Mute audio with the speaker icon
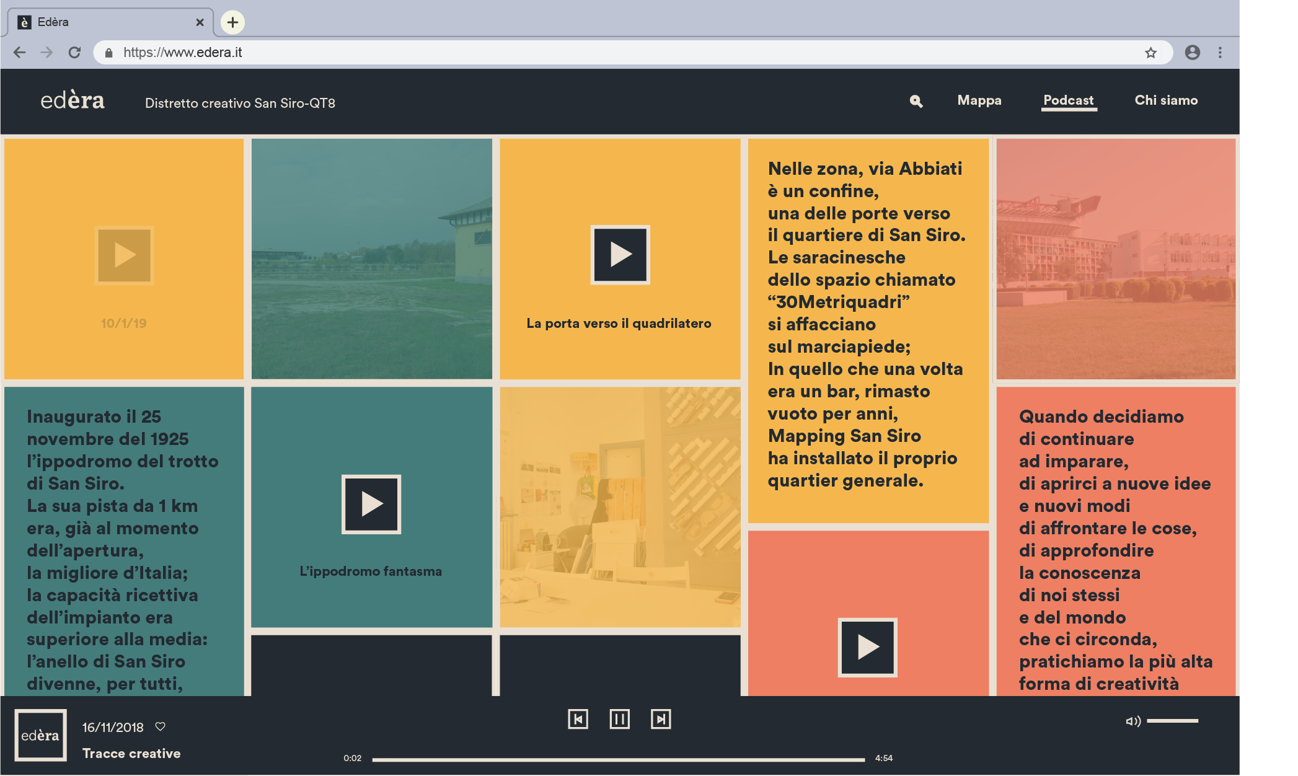Viewport: 1298px width, 776px height. [x=1133, y=721]
